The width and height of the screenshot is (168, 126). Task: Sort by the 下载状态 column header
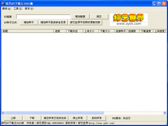coord(75,31)
